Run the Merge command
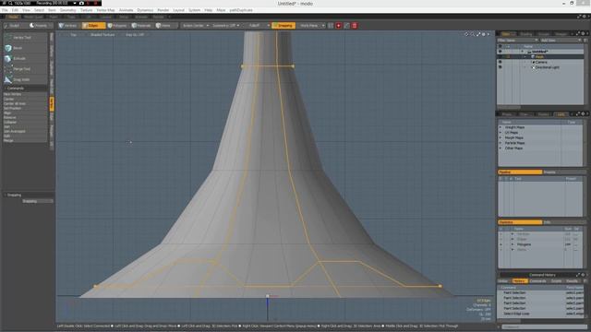The height and width of the screenshot is (332, 591). tap(25, 140)
